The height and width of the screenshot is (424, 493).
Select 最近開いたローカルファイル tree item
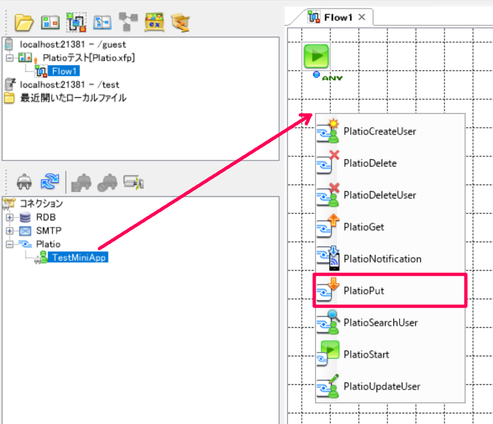[73, 98]
